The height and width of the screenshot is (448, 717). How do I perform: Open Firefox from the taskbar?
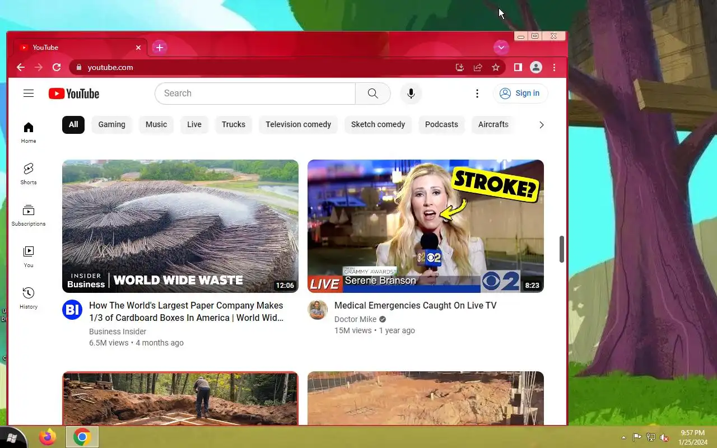48,437
